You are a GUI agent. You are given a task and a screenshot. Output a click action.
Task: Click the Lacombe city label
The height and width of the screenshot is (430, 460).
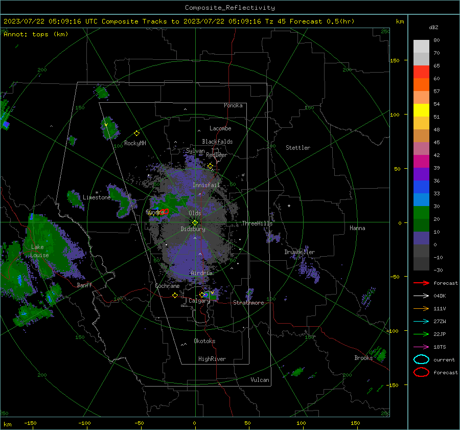click(220, 128)
